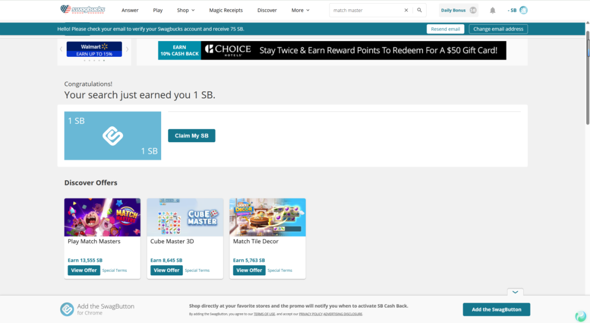
Task: Click the SB coin icon in Daily Bonus
Action: [473, 10]
